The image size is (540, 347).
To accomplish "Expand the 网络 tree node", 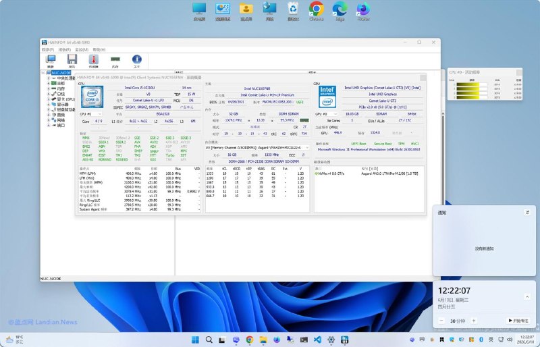I will coord(48,120).
